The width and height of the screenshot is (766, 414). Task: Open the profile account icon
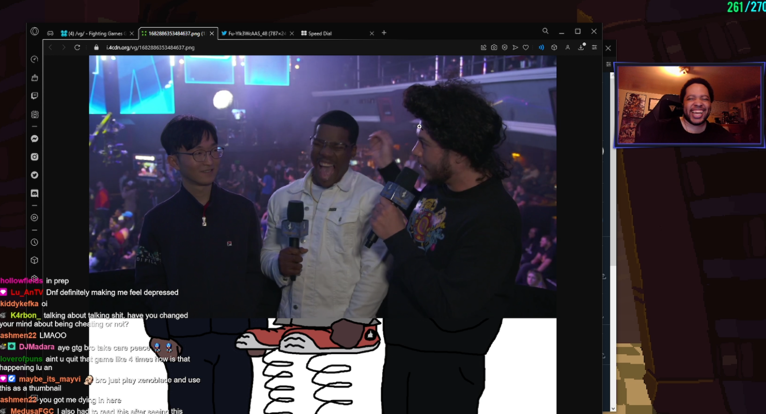[568, 48]
